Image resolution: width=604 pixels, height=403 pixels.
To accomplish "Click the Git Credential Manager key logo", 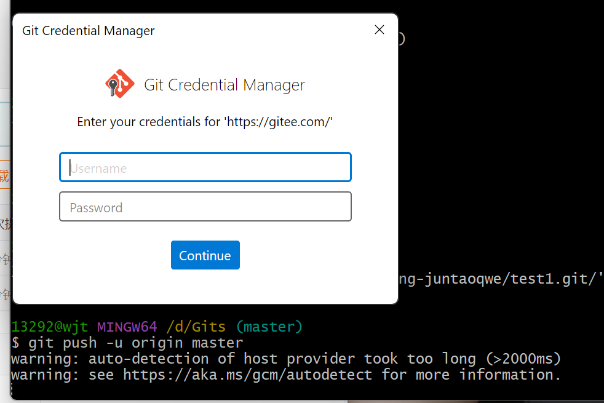I will pyautogui.click(x=119, y=84).
